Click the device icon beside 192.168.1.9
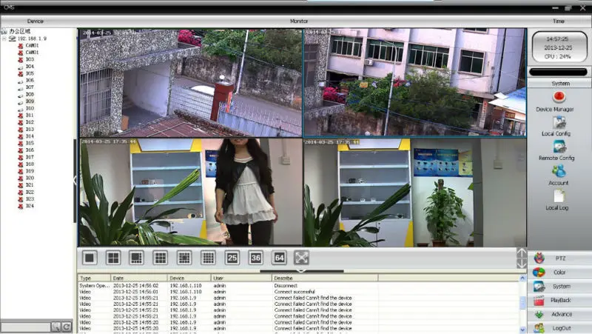 coord(13,39)
